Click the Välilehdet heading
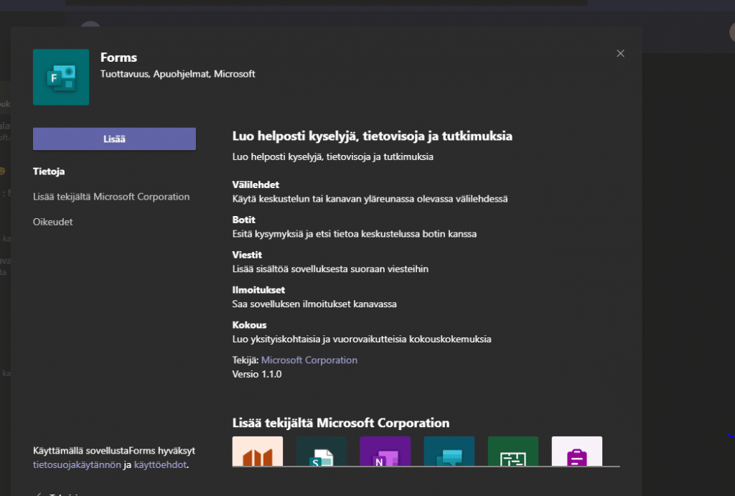This screenshot has height=496, width=735. point(256,184)
